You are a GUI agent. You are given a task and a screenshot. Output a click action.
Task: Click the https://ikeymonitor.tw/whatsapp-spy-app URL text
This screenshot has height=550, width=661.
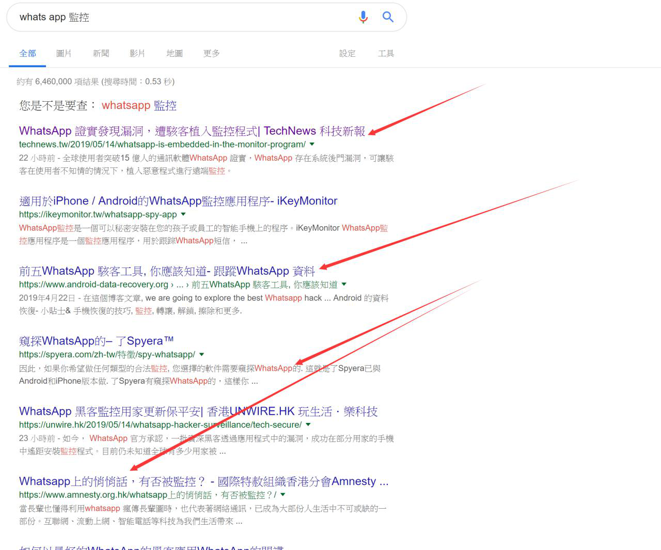point(98,214)
